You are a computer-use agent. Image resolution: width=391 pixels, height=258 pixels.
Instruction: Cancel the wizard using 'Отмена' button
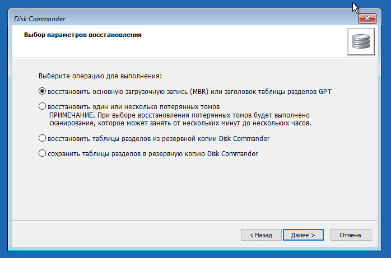[x=351, y=235]
